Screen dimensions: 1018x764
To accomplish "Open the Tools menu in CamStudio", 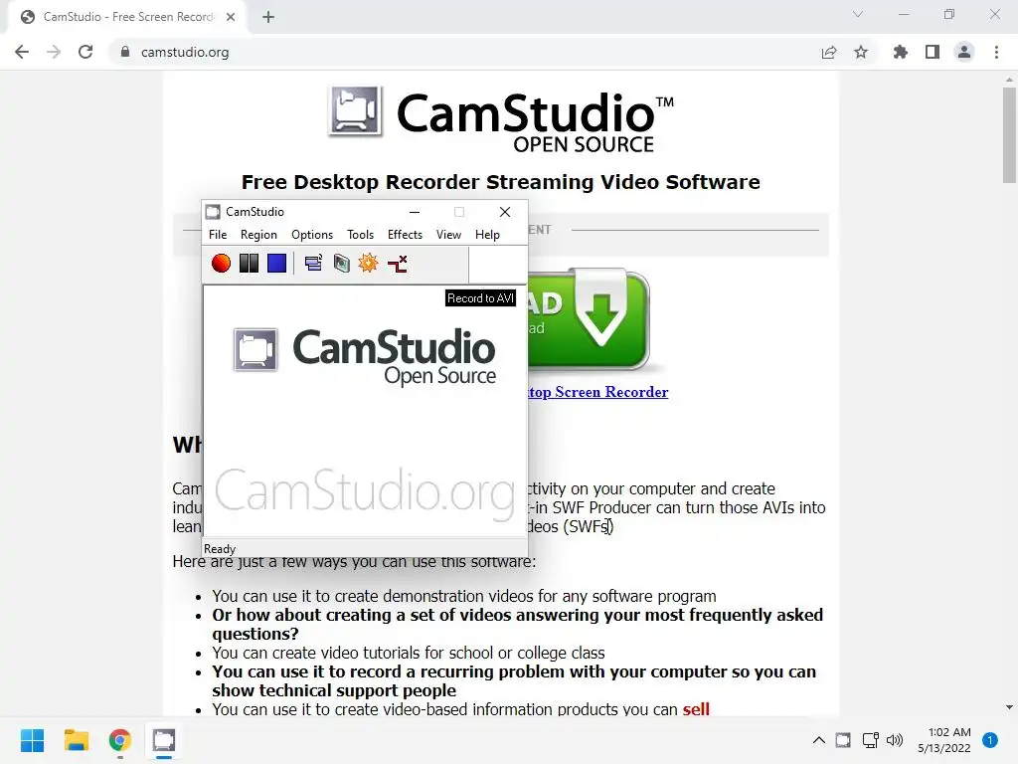I will (x=360, y=235).
